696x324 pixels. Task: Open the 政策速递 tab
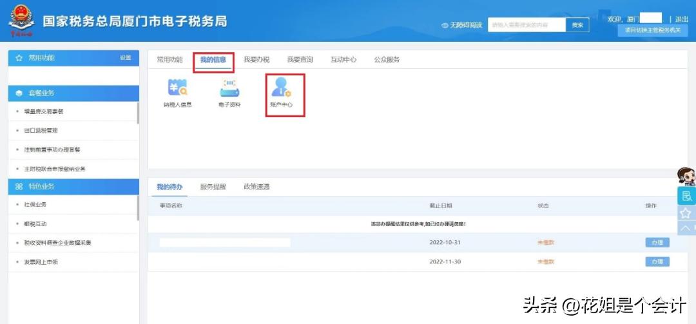(256, 187)
